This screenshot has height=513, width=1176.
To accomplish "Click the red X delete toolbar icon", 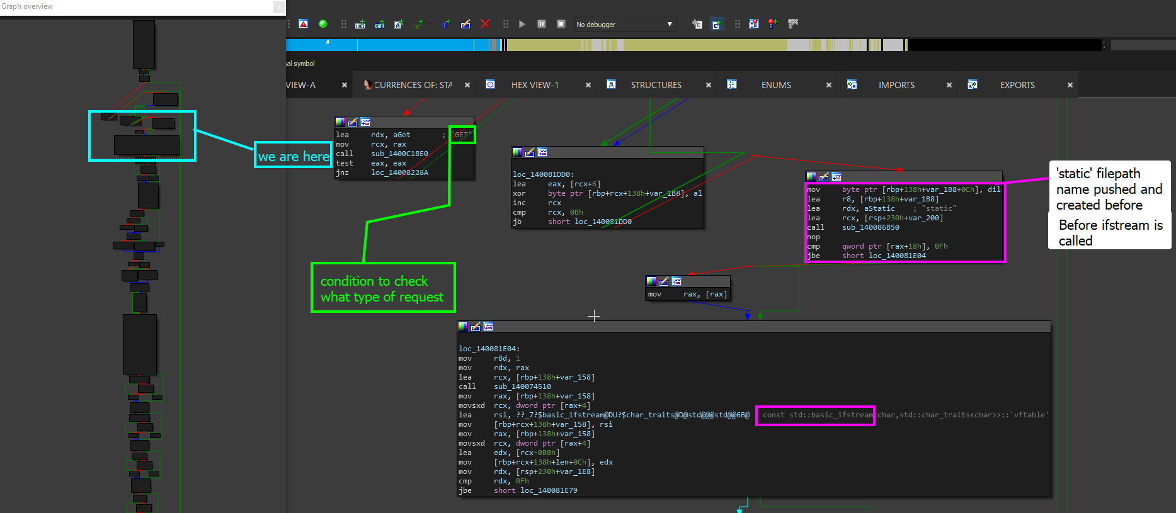I will 485,24.
